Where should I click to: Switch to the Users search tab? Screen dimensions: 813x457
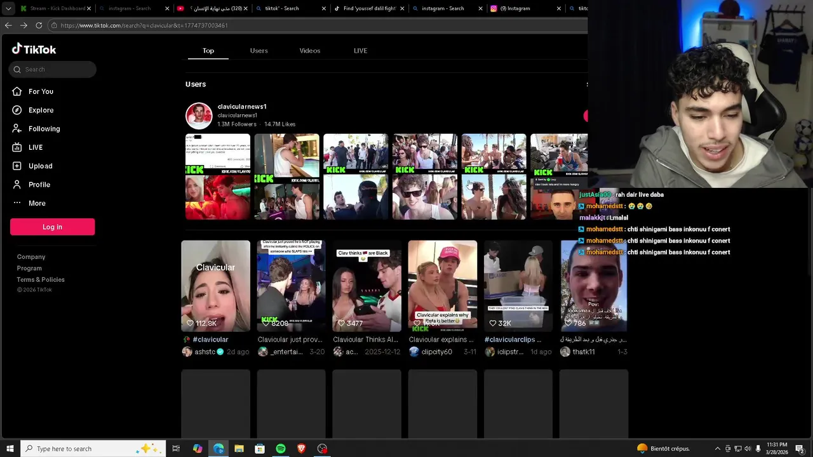point(259,51)
